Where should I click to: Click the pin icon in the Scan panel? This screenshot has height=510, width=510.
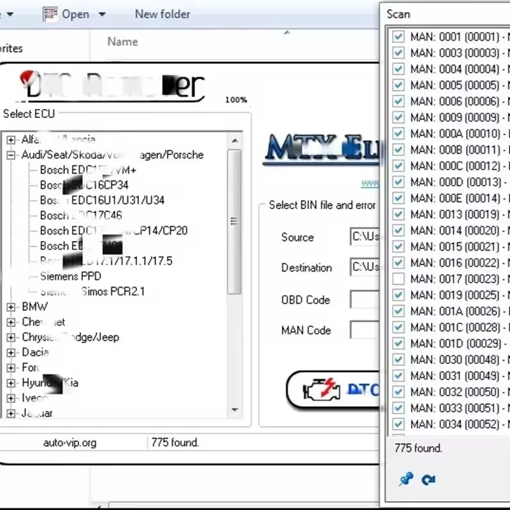coord(405,479)
